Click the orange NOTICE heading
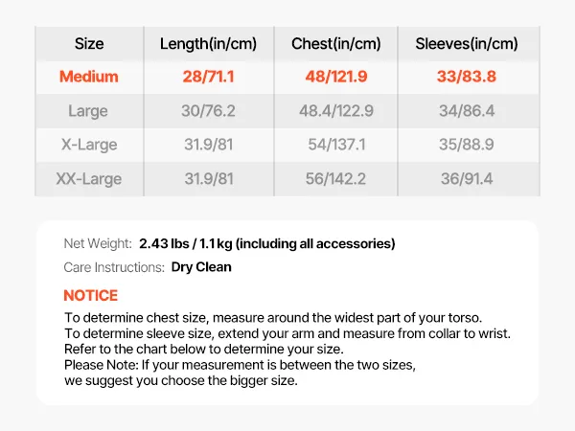The width and height of the screenshot is (575, 431). pyautogui.click(x=91, y=295)
